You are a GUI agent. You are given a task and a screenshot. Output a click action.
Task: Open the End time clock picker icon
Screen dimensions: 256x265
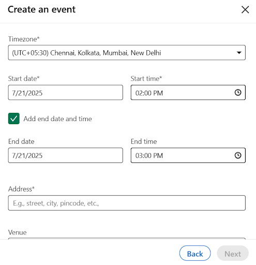point(238,155)
